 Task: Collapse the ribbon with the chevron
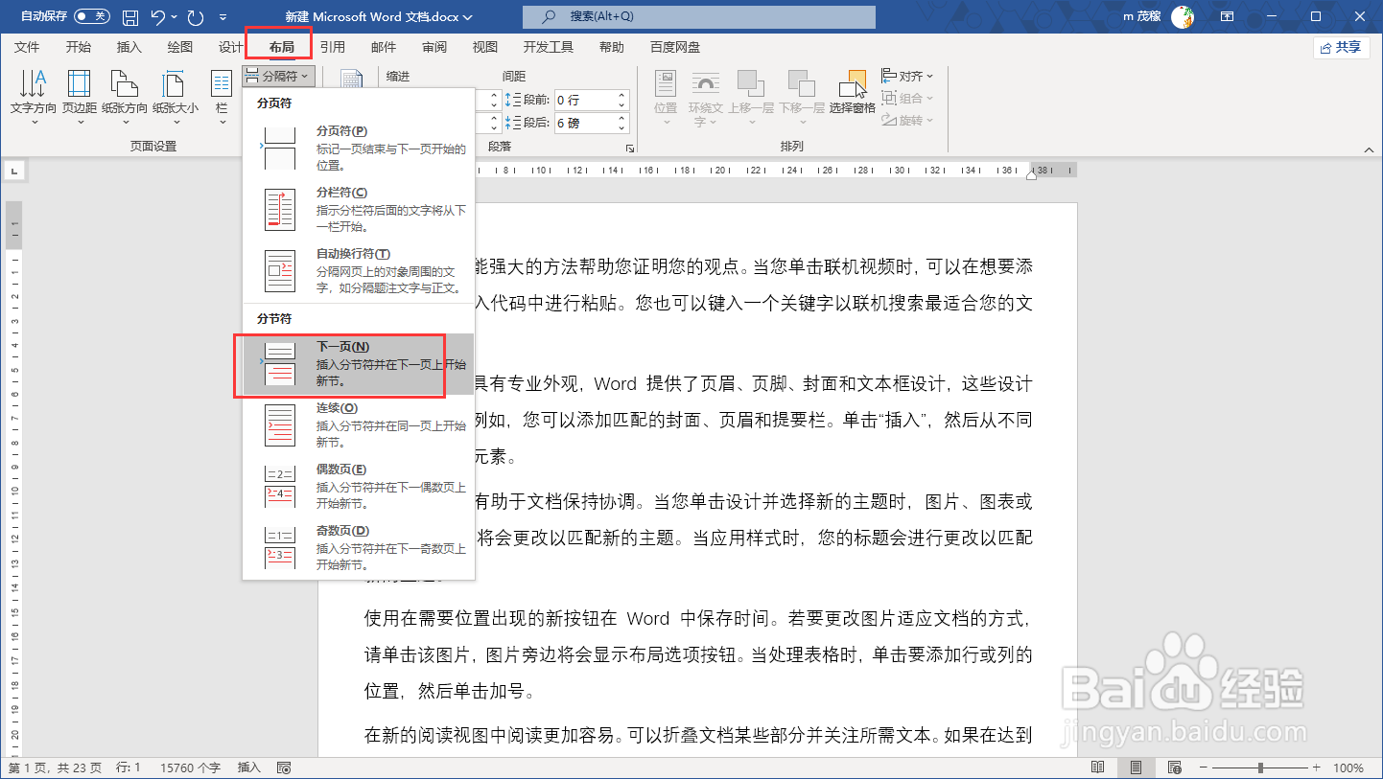pos(1368,149)
